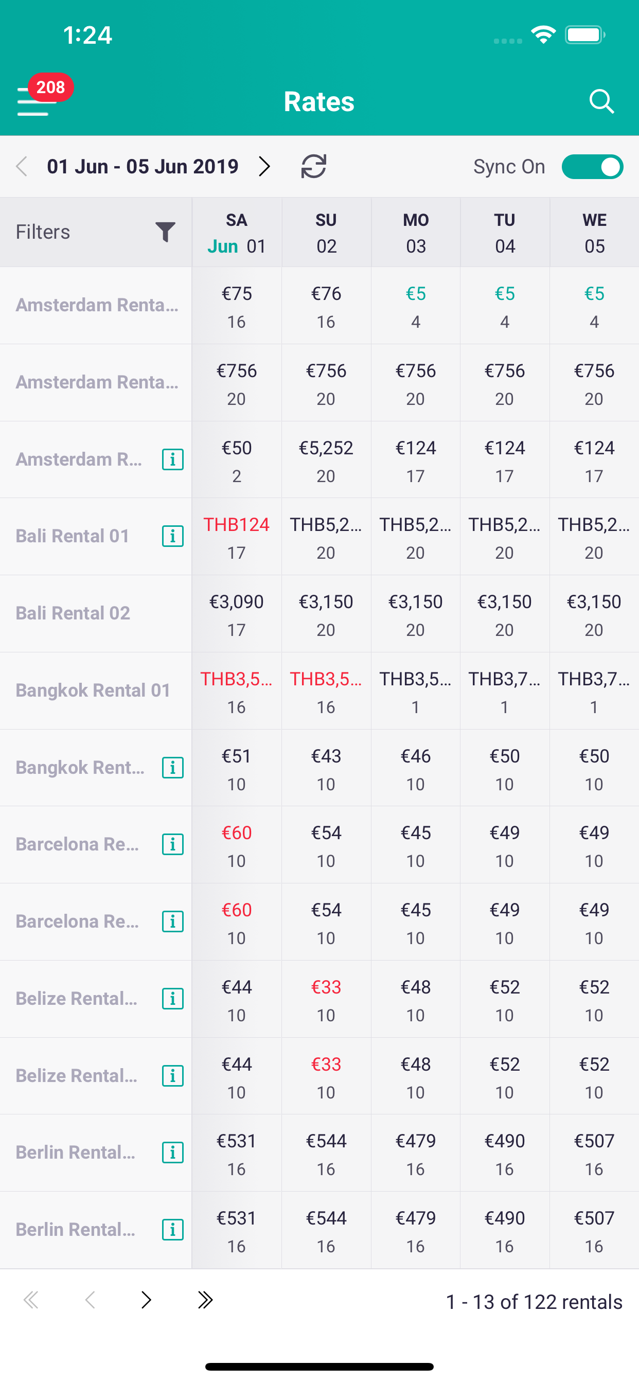Jump to the first page of rentals

tap(31, 1300)
